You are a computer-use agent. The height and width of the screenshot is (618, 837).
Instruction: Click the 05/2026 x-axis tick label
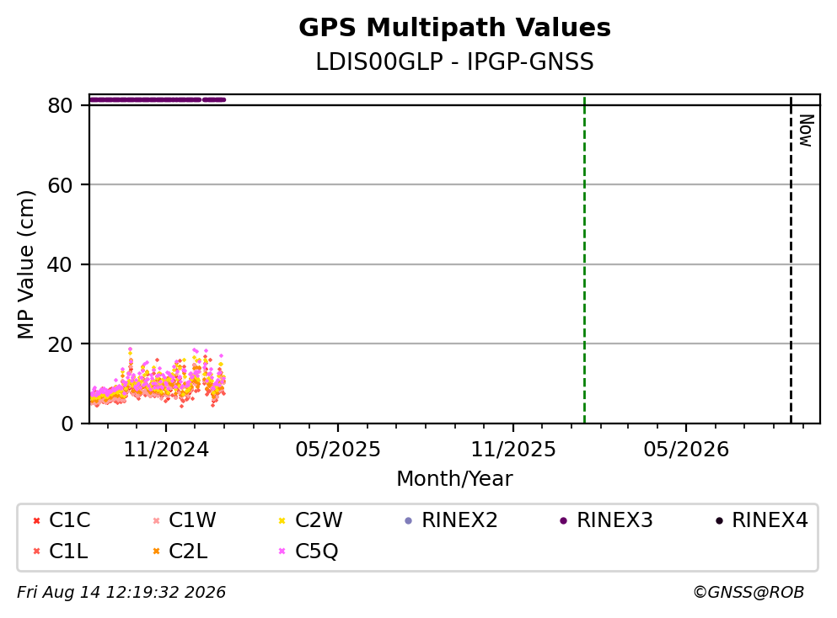point(686,450)
